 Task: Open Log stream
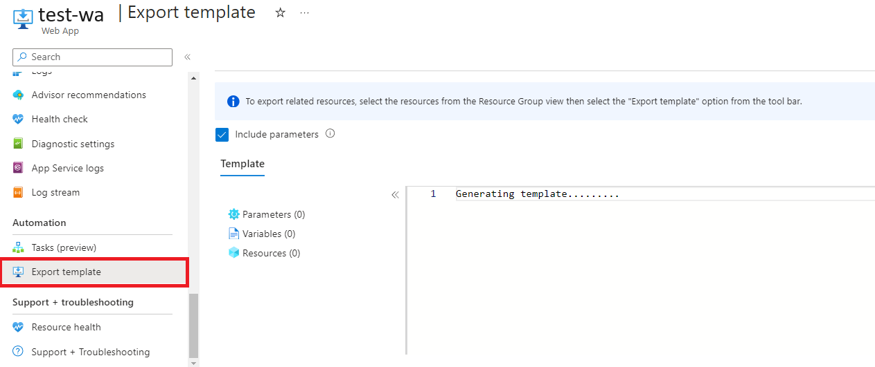tap(55, 193)
